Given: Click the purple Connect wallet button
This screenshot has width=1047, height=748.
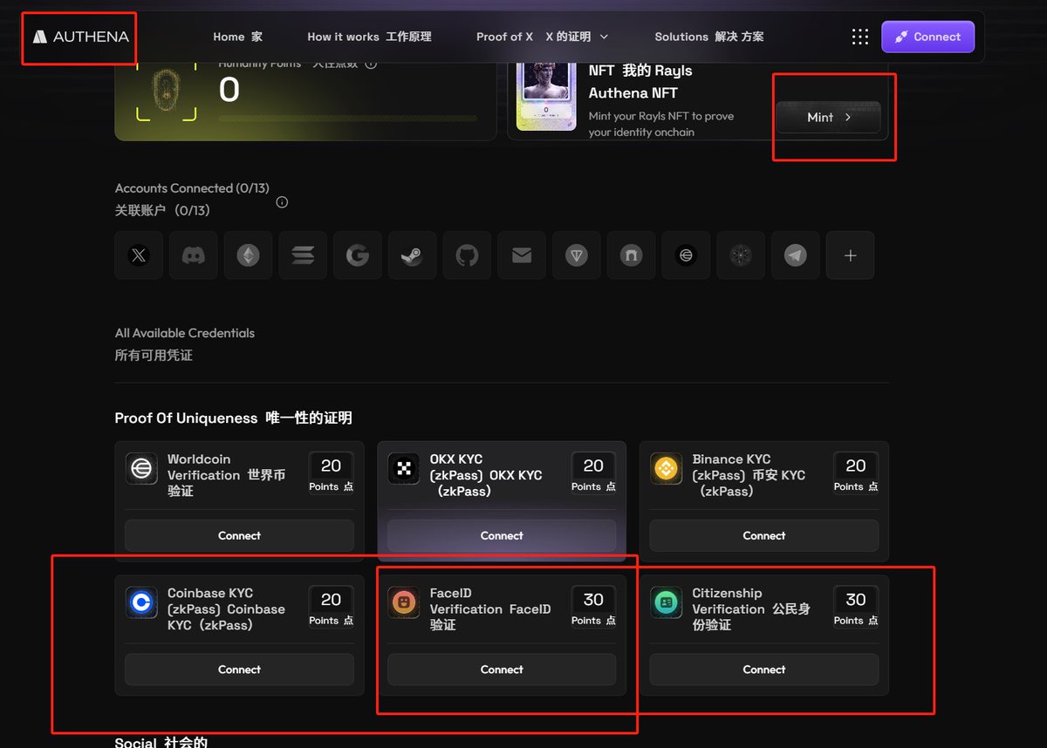Looking at the screenshot, I should (927, 37).
